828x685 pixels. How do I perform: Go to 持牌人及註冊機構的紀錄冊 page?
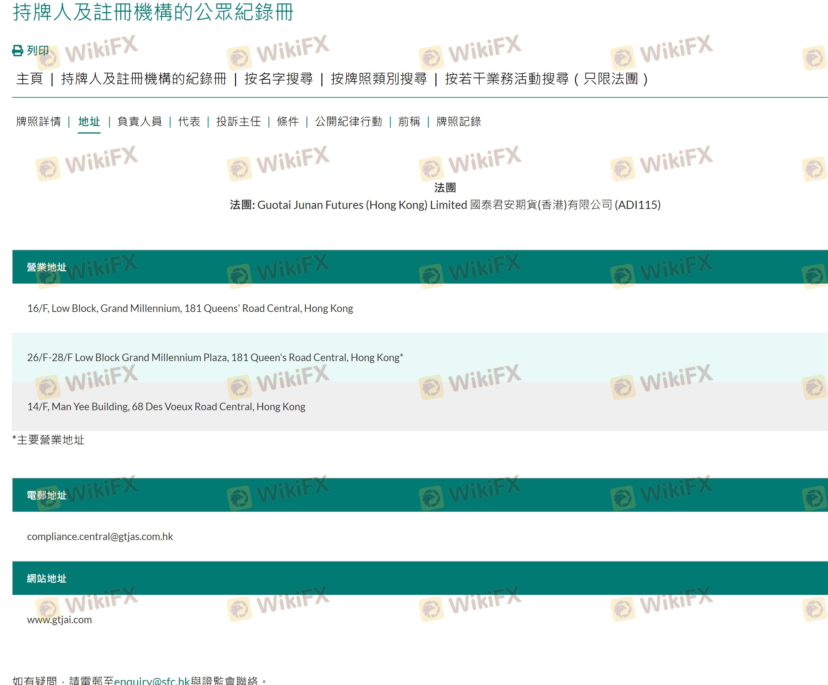pos(144,79)
